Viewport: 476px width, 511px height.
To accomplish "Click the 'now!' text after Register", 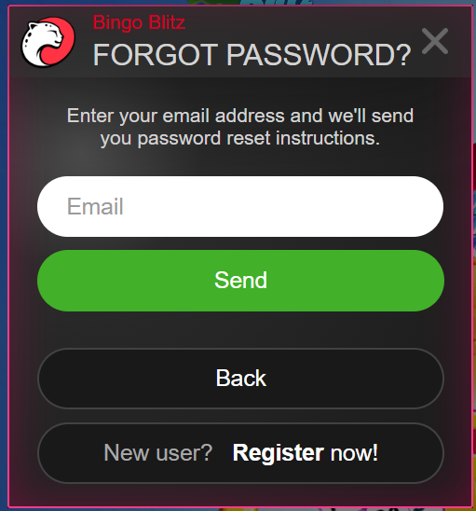I will [x=354, y=452].
